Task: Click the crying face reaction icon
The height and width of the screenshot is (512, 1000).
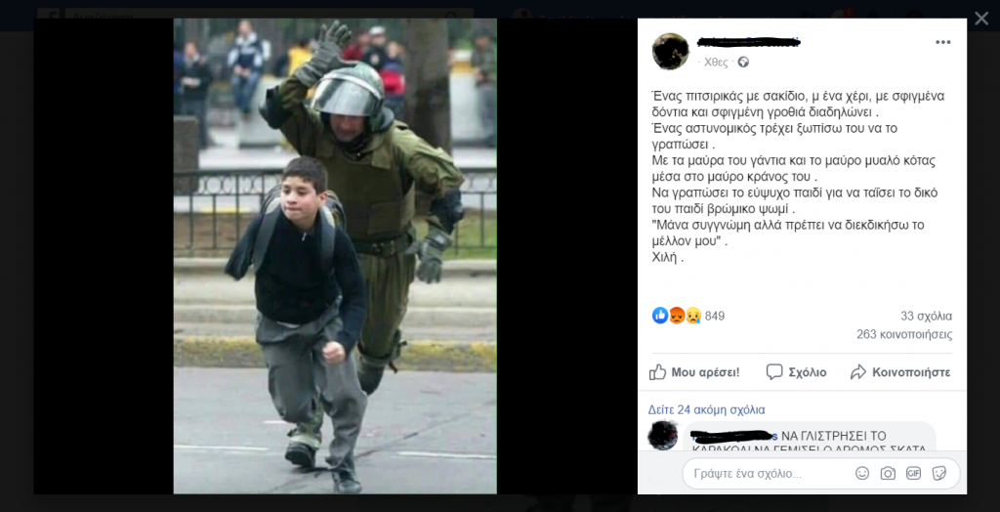Action: (693, 316)
